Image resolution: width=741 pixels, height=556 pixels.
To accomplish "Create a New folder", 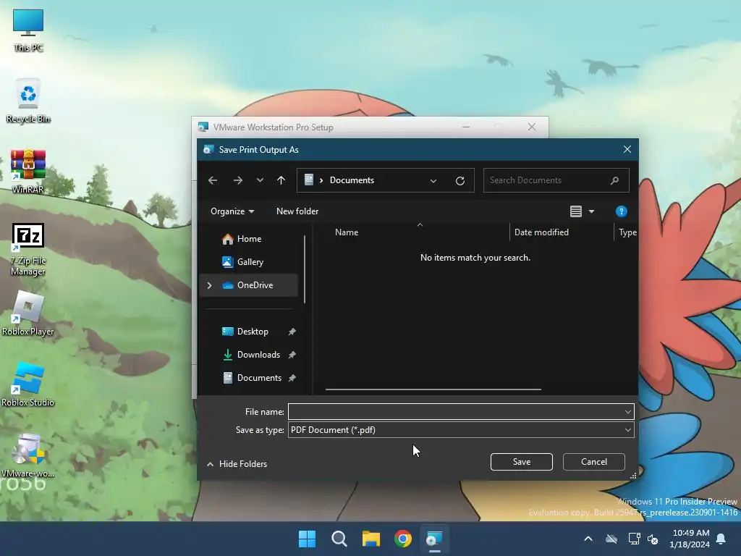I will [x=297, y=211].
